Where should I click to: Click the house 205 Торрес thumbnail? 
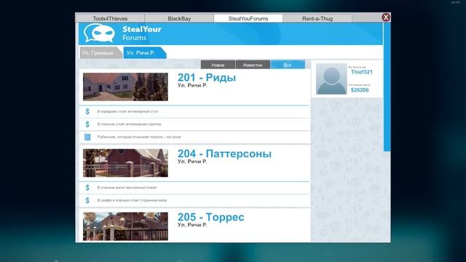125,226
